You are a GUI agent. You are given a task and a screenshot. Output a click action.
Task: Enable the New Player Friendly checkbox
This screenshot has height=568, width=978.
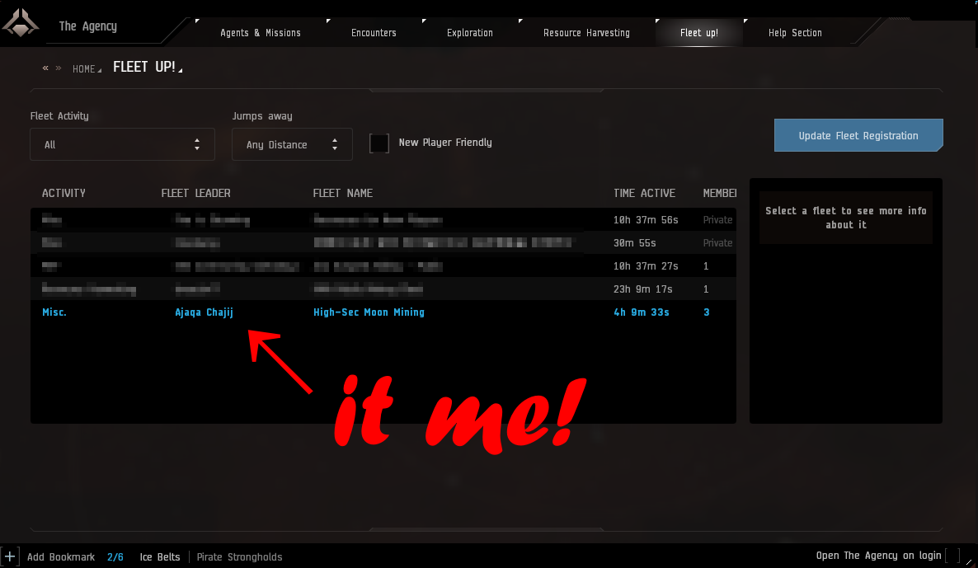point(379,143)
